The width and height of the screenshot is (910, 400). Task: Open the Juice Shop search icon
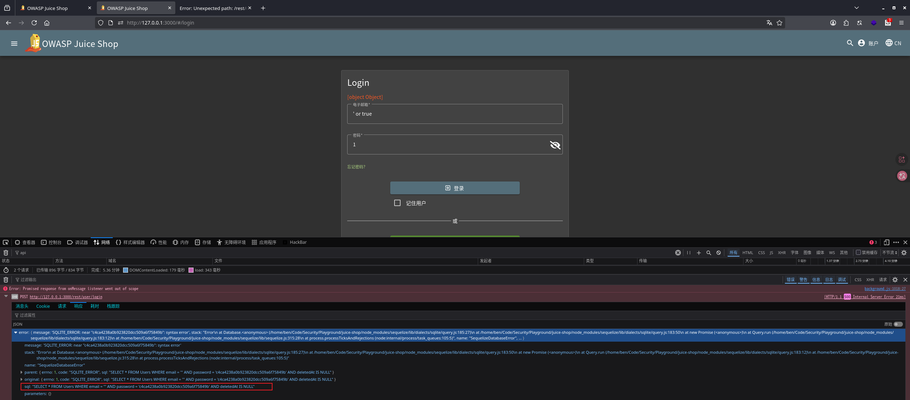(x=850, y=43)
